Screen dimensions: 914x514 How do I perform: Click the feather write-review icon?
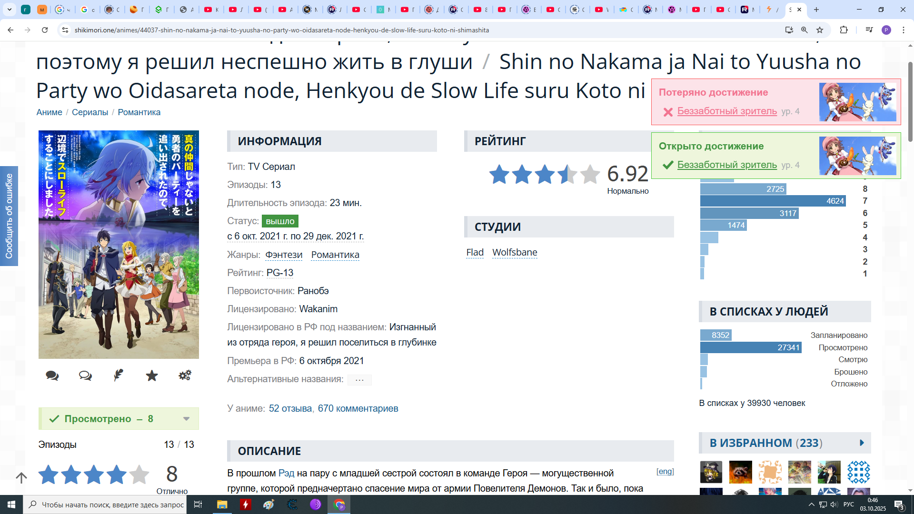[x=119, y=376]
